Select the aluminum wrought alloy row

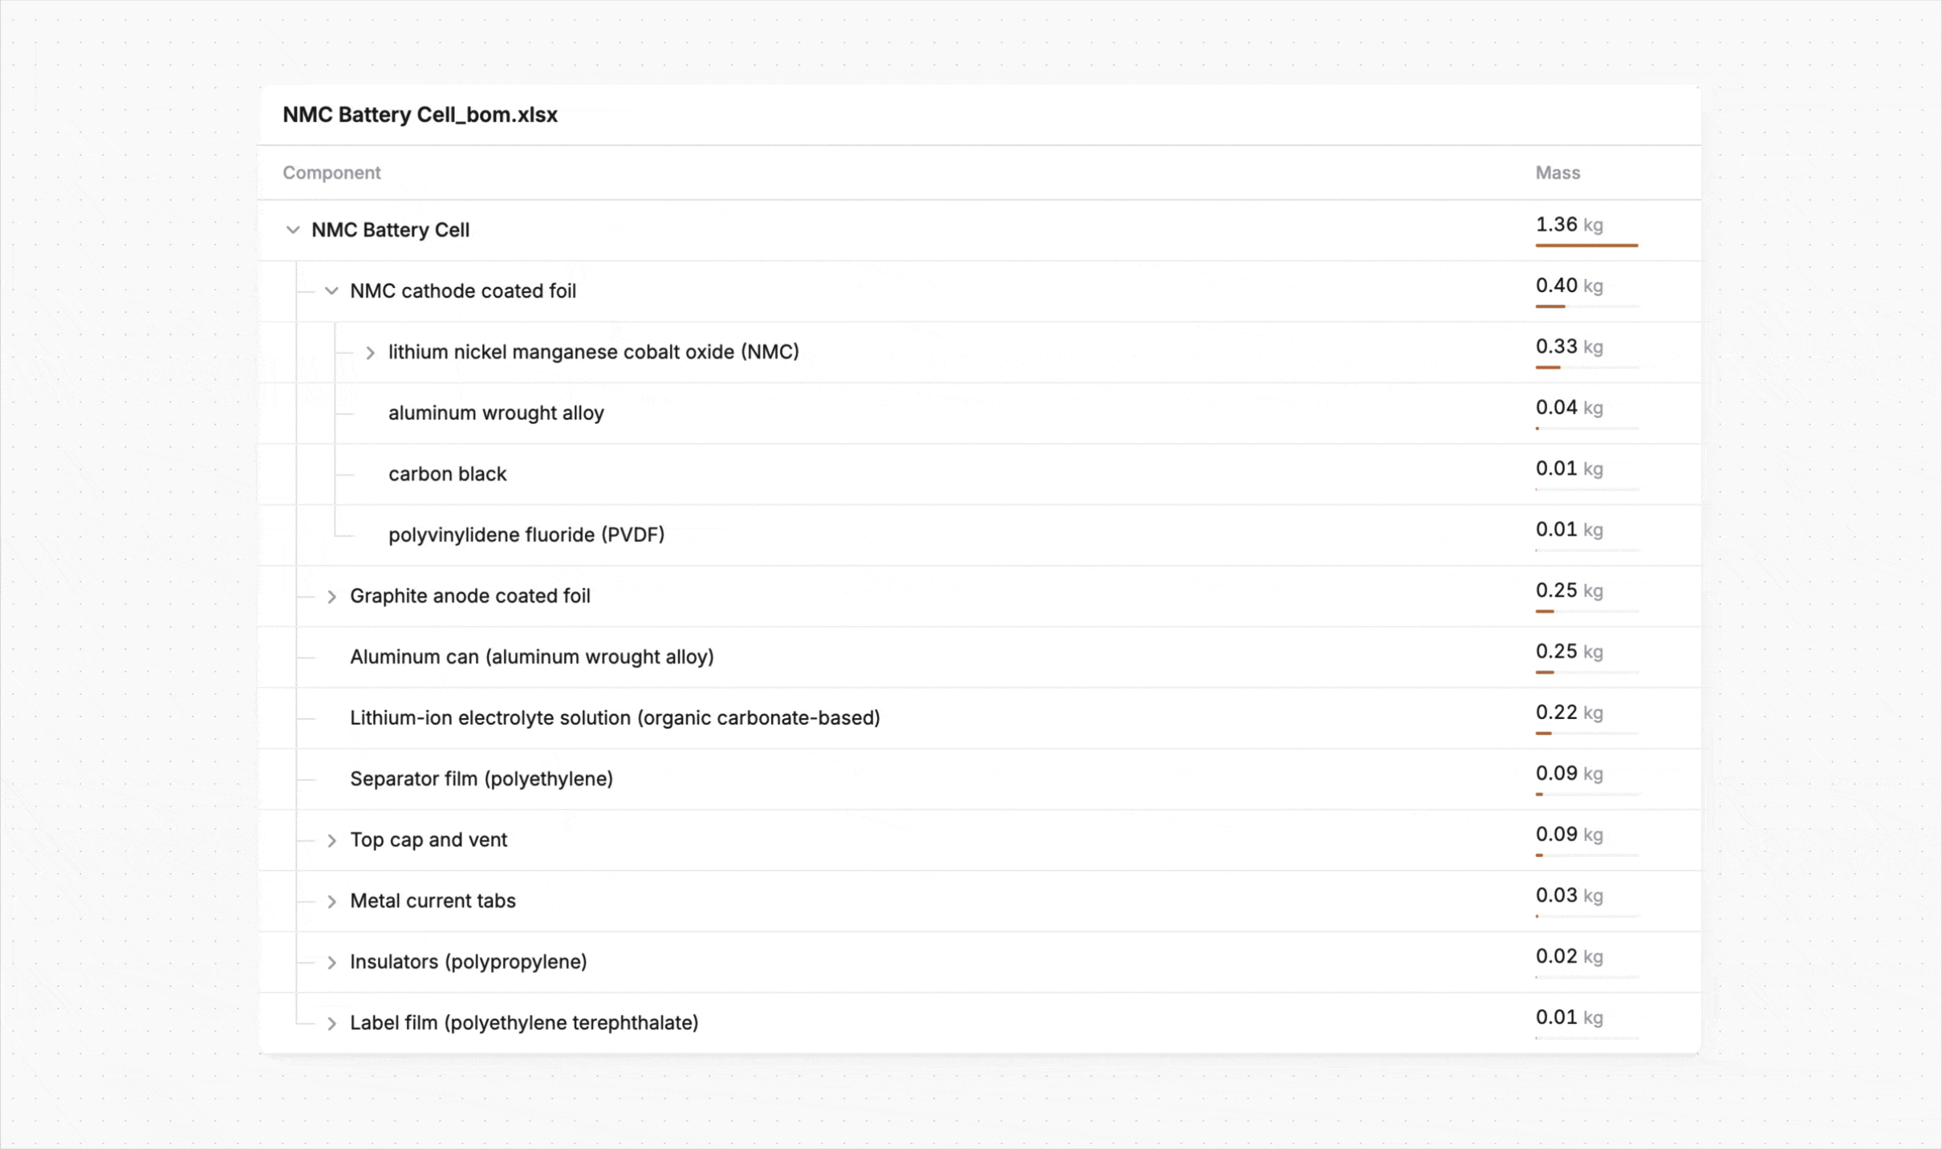point(496,413)
